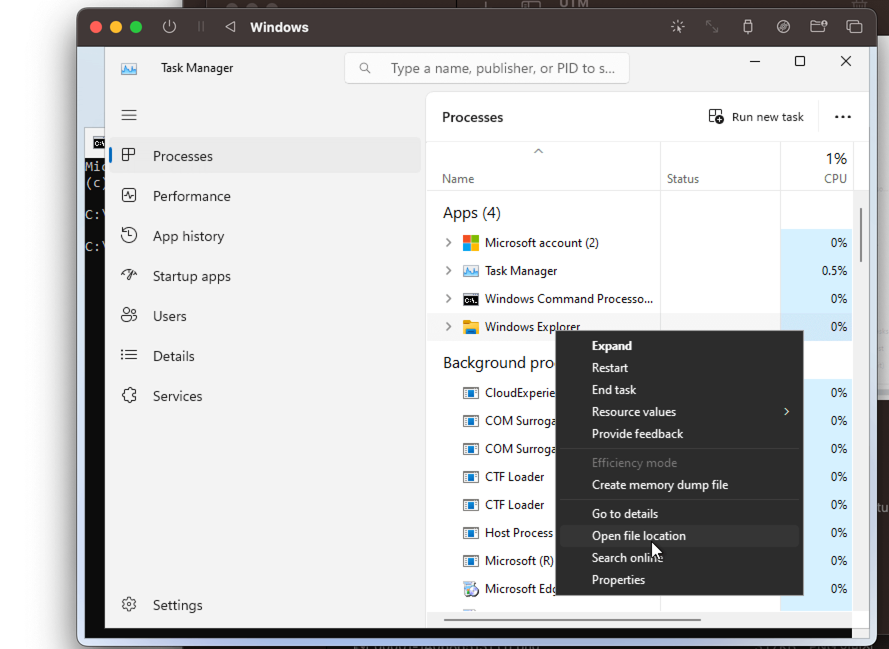Open the Resource values submenu arrow
Image resolution: width=889 pixels, height=649 pixels.
(x=786, y=411)
